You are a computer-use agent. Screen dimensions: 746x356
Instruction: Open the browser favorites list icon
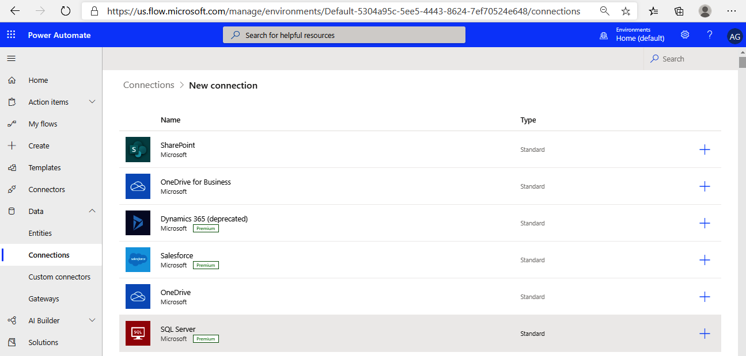(x=654, y=11)
